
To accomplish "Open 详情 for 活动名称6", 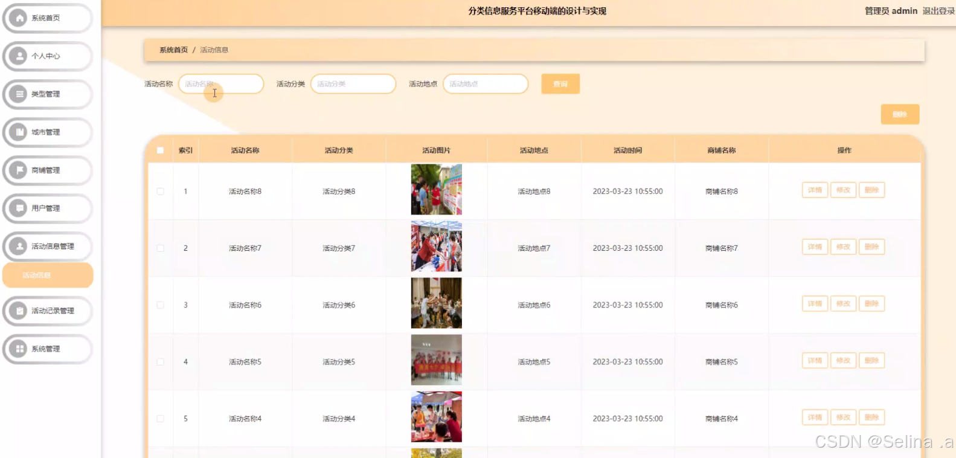I will tap(815, 304).
